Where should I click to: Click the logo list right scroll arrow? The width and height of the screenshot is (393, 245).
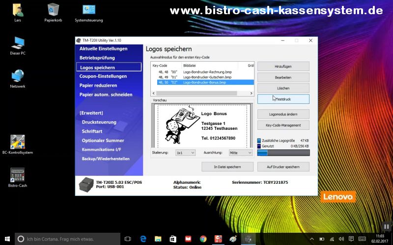tap(251, 93)
